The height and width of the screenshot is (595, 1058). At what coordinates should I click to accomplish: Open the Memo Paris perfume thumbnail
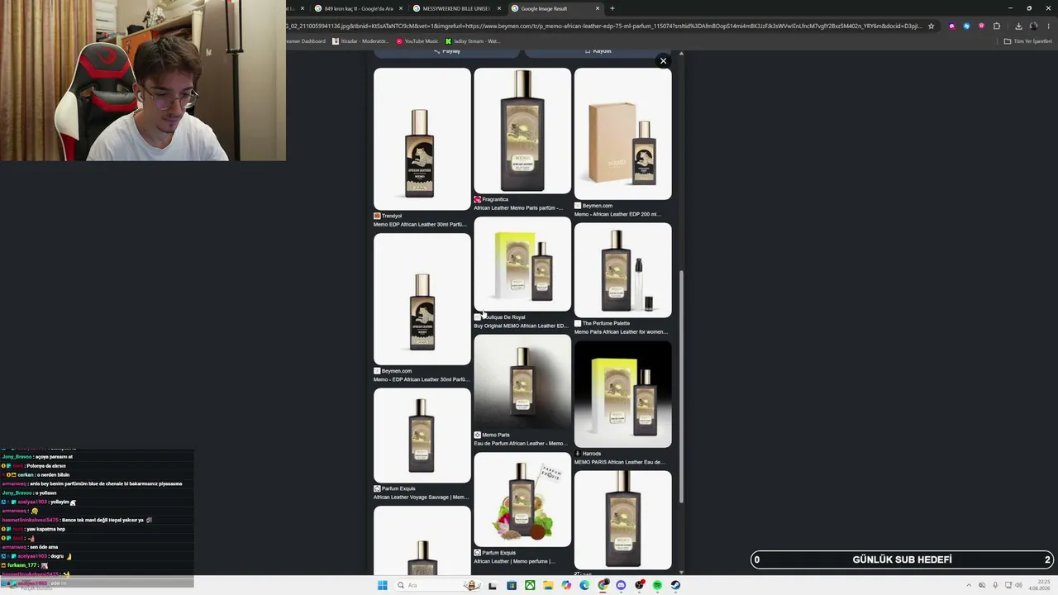[522, 382]
